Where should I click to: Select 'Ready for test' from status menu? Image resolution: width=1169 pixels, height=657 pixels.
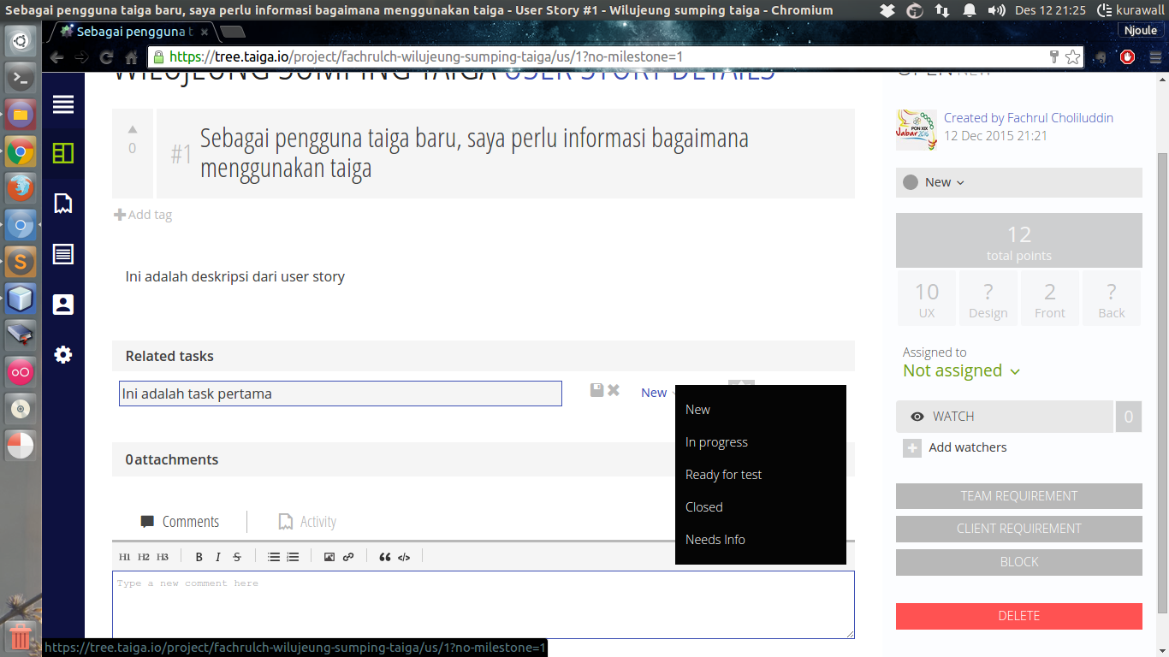pos(723,474)
